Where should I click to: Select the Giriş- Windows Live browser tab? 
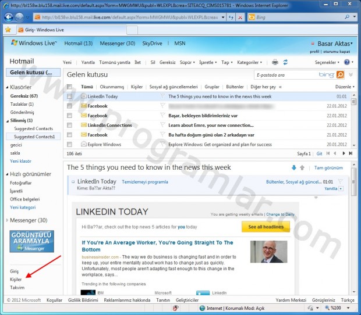click(72, 30)
